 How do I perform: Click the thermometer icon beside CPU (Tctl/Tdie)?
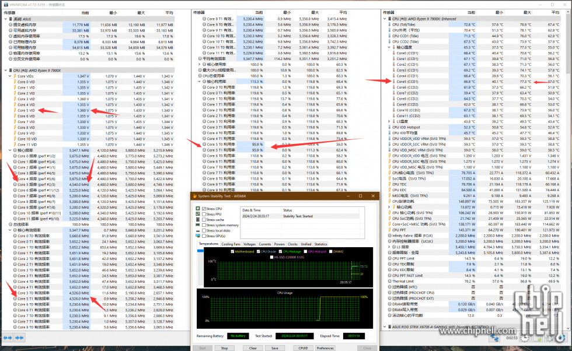(390, 24)
